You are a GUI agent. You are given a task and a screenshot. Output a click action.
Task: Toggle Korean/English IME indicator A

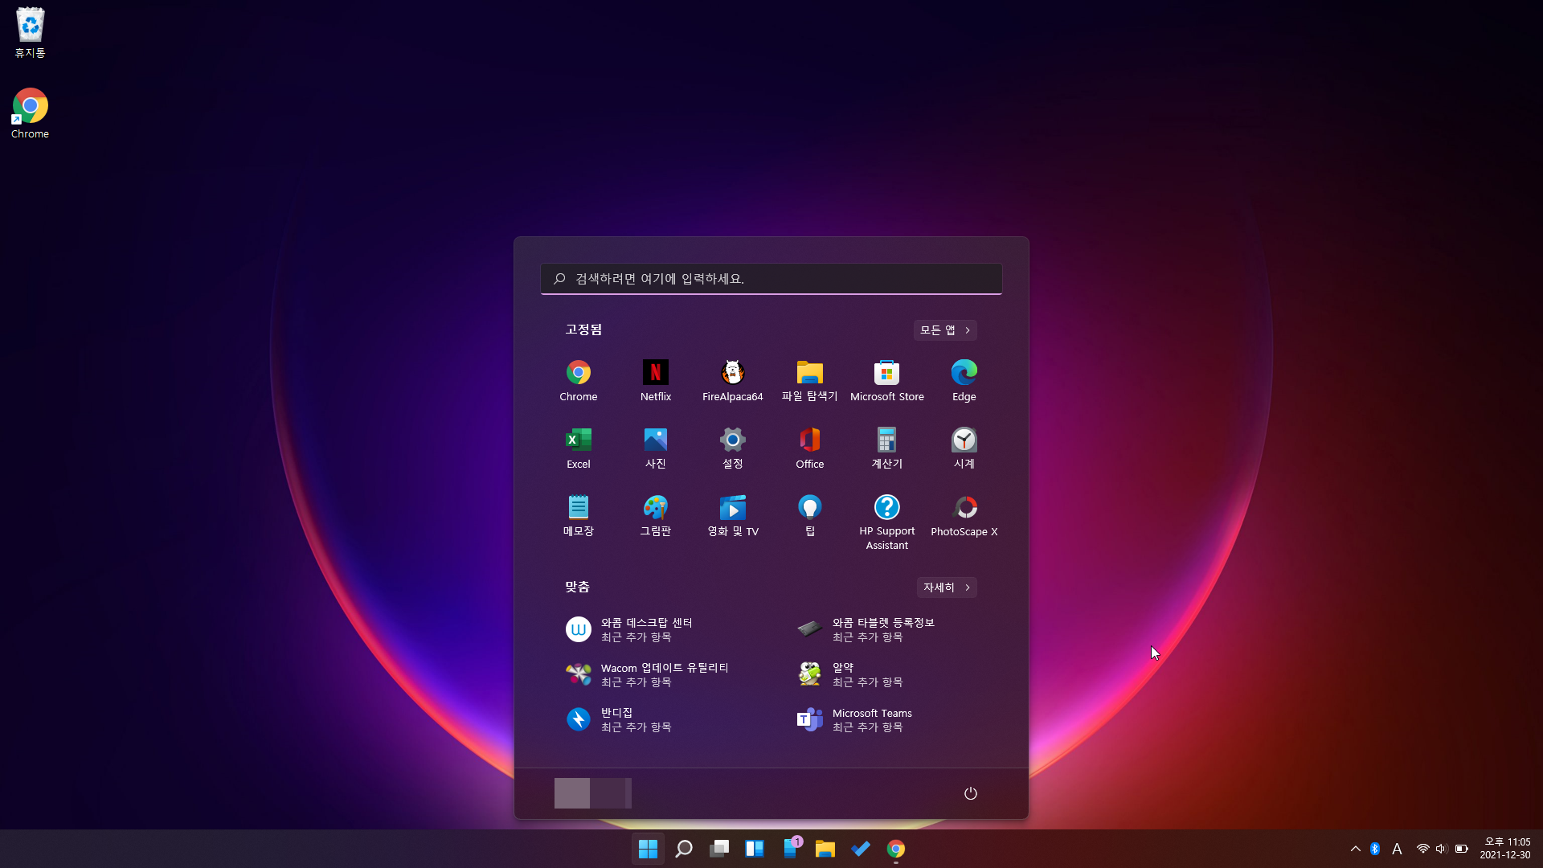(x=1397, y=849)
